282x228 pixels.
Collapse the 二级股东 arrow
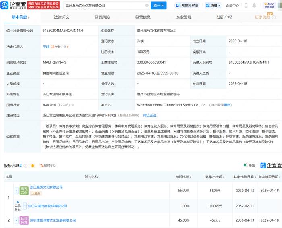(x=18, y=202)
